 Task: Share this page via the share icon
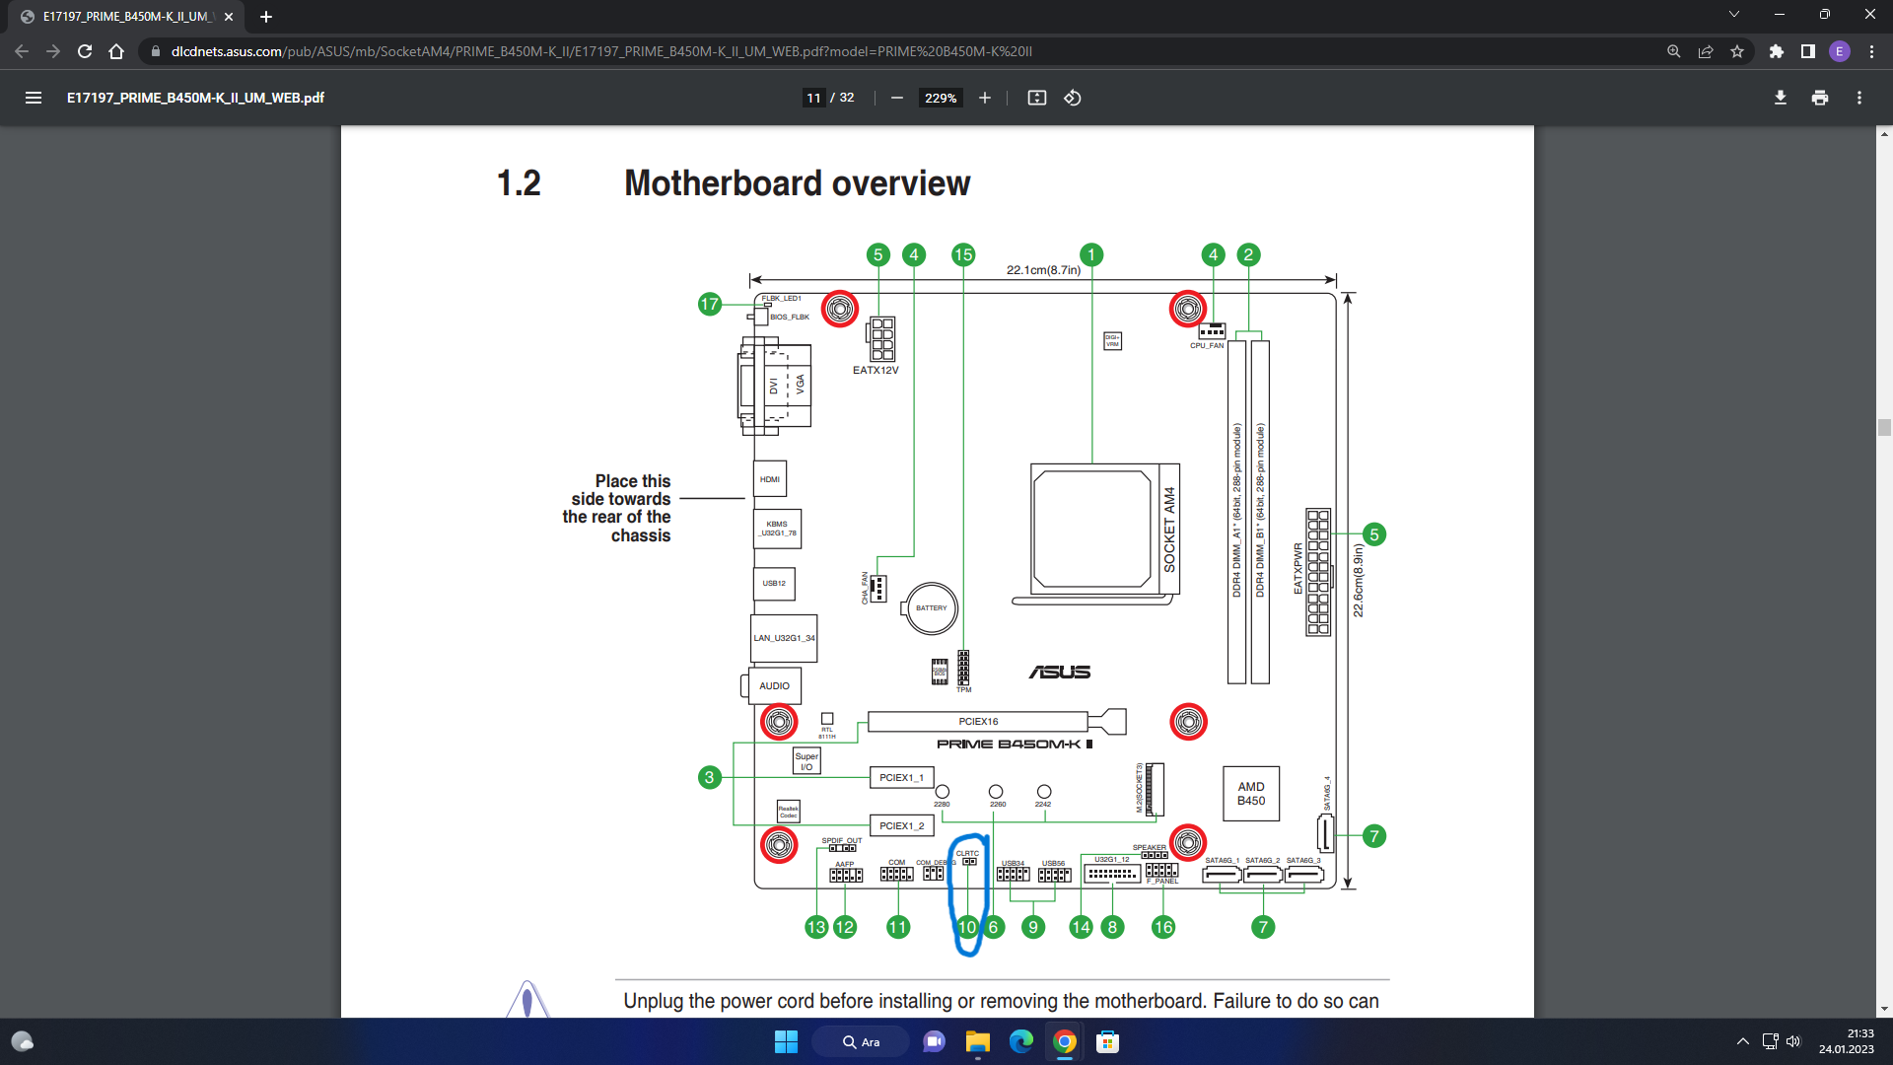click(x=1705, y=51)
